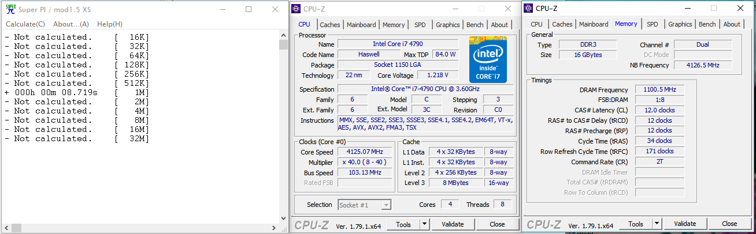
Task: Open About tab in middle CPU-Z window
Action: (499, 25)
